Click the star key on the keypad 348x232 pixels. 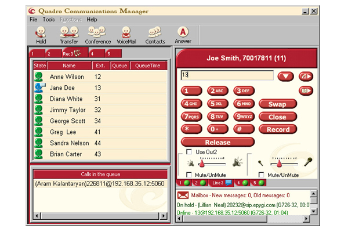point(191,129)
